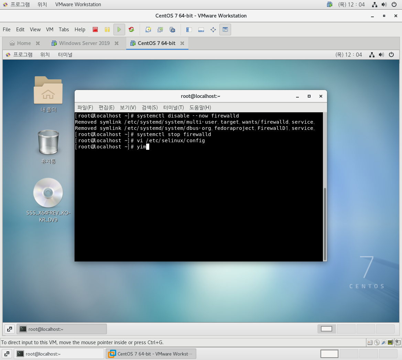This screenshot has height=360, width=402.
Task: Open the VMware View menu
Action: click(35, 30)
